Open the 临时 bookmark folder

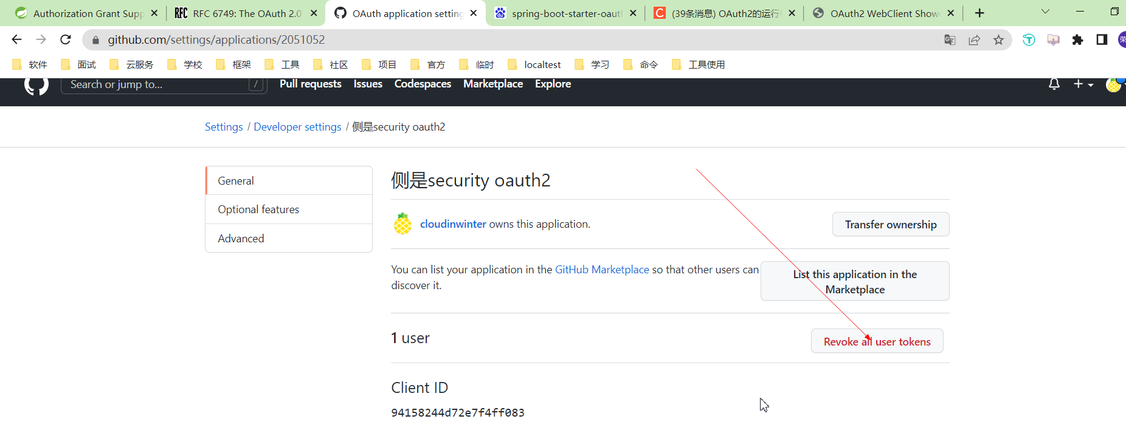pos(477,65)
